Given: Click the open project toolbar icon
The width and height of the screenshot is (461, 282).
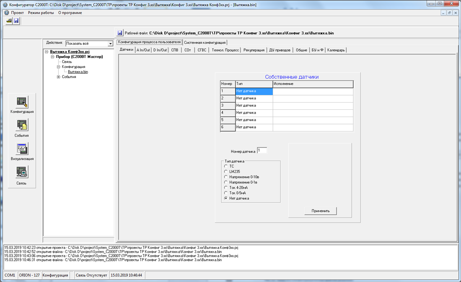Looking at the screenshot, I should (x=9, y=21).
